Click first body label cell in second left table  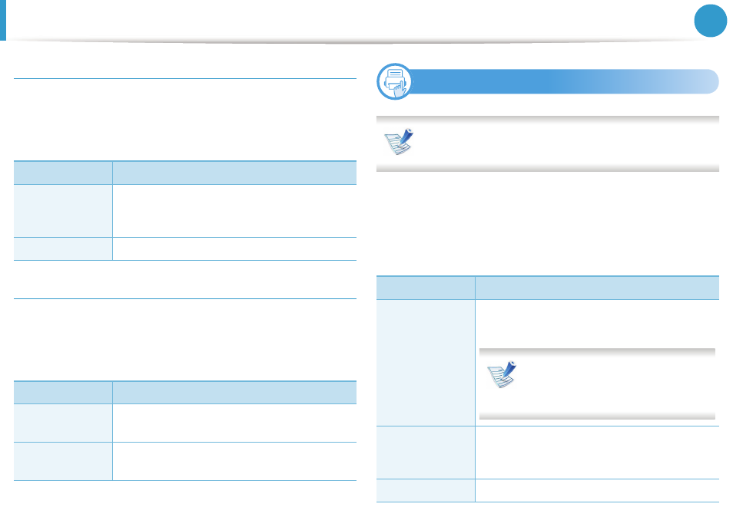coord(63,423)
